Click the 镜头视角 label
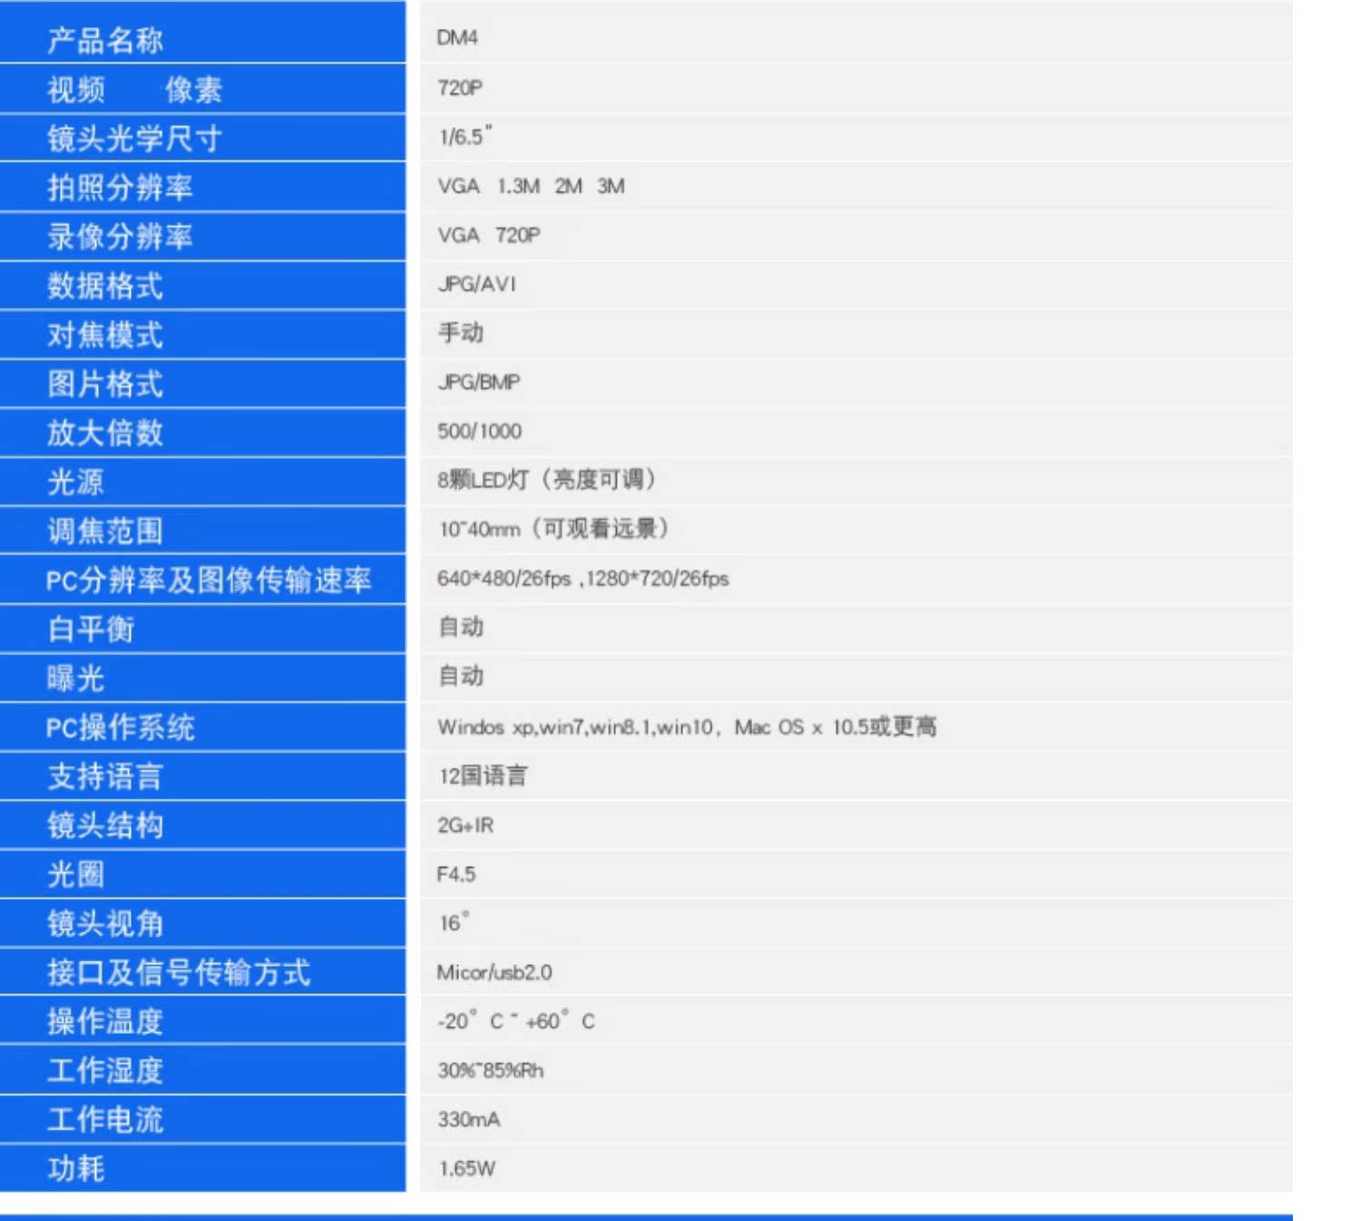This screenshot has width=1361, height=1221. coord(105,923)
